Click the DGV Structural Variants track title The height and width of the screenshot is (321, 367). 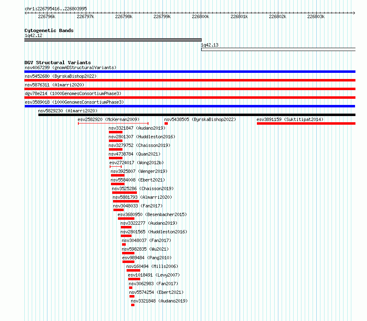58,63
